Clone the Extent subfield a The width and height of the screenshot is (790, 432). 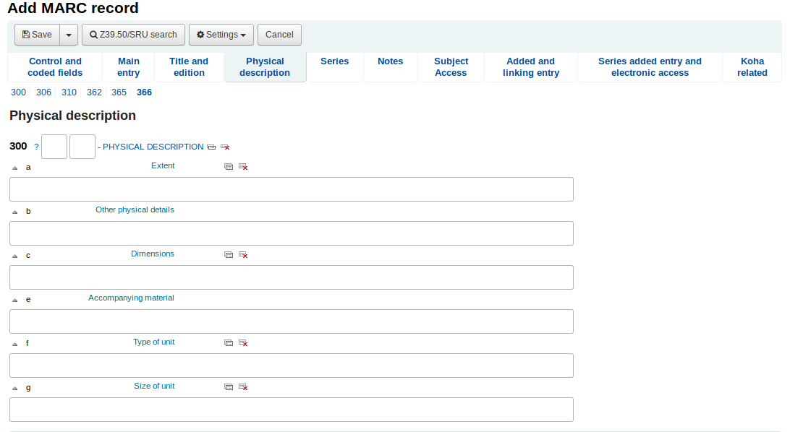pyautogui.click(x=229, y=167)
